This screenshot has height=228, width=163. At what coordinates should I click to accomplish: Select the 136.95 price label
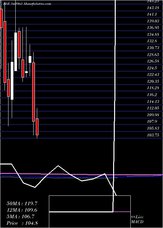pos(153,28)
